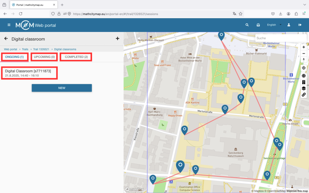Add a digital classroom with plus icon
This screenshot has width=309, height=193.
(117, 39)
